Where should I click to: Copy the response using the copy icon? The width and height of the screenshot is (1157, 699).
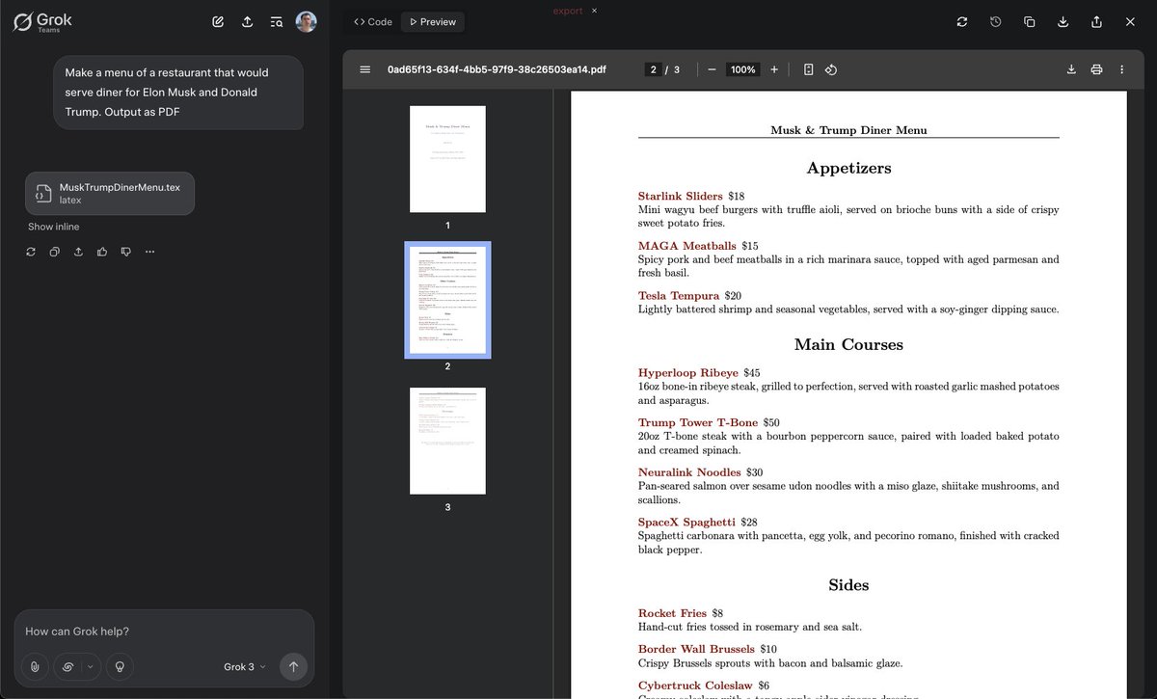pos(54,252)
